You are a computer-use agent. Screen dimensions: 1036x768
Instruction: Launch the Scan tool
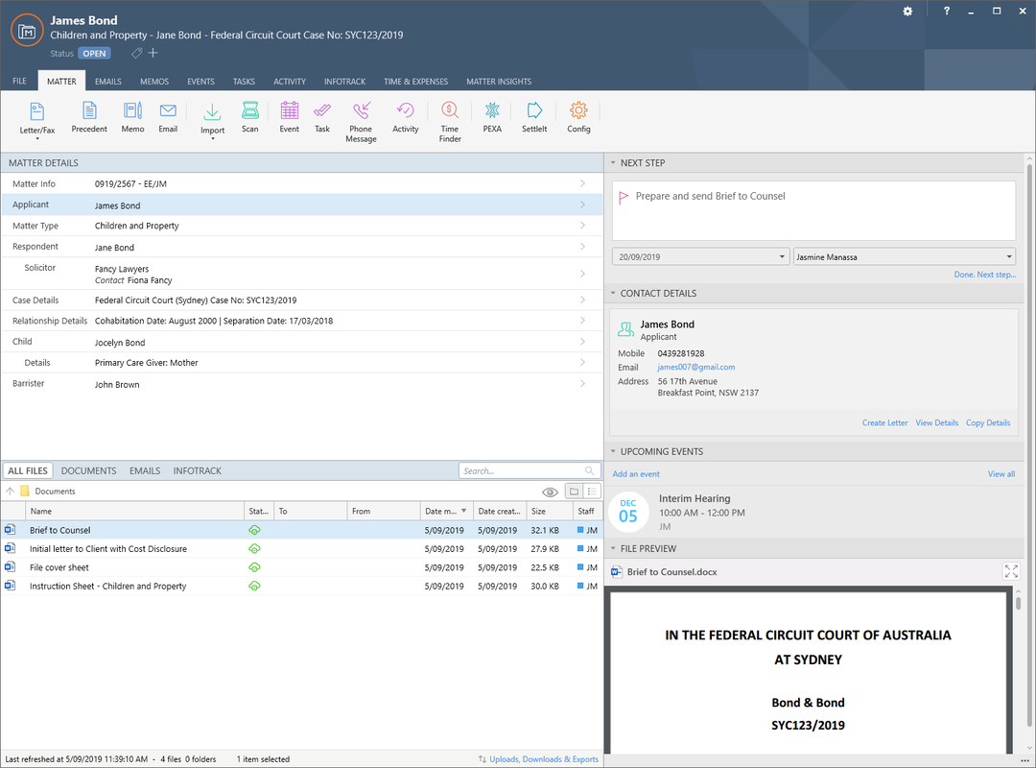(249, 117)
